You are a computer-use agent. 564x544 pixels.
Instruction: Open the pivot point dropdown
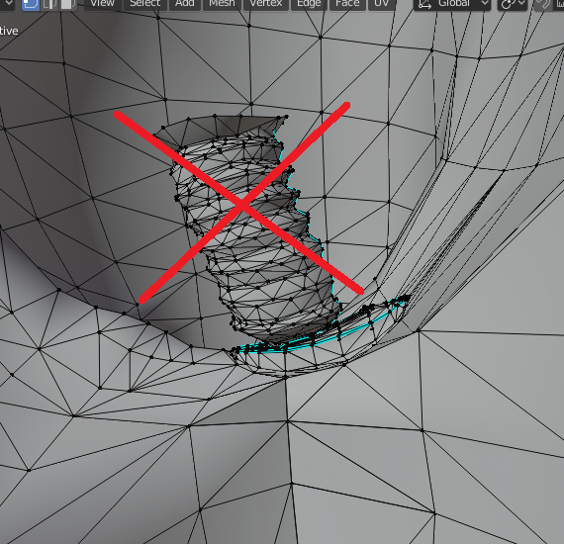[513, 4]
